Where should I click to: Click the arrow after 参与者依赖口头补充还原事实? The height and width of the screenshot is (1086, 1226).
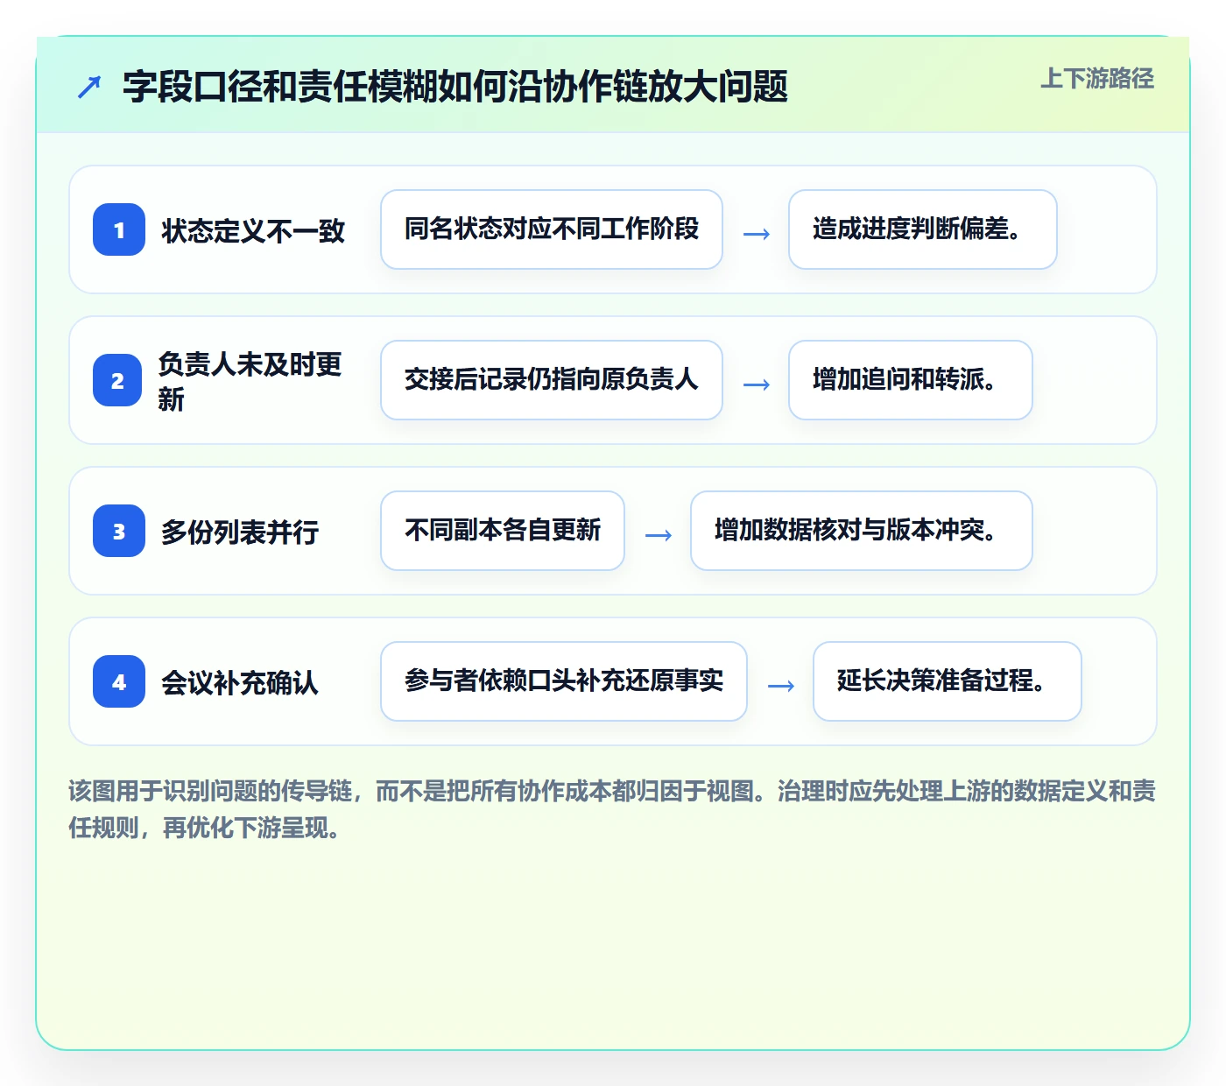(781, 686)
